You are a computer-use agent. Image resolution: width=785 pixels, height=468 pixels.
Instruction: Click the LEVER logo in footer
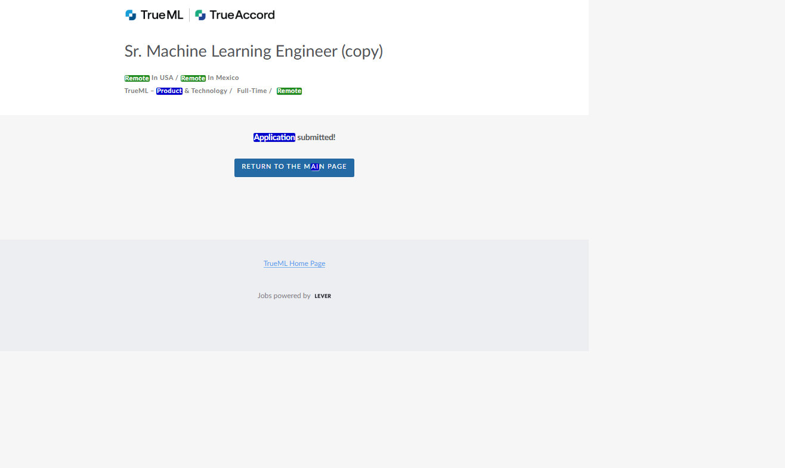tap(323, 296)
